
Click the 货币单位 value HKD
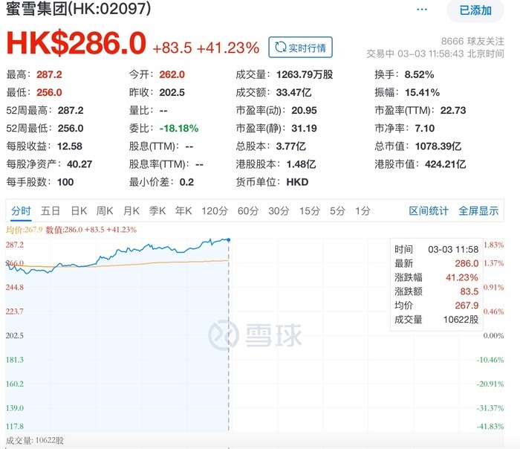(x=297, y=182)
